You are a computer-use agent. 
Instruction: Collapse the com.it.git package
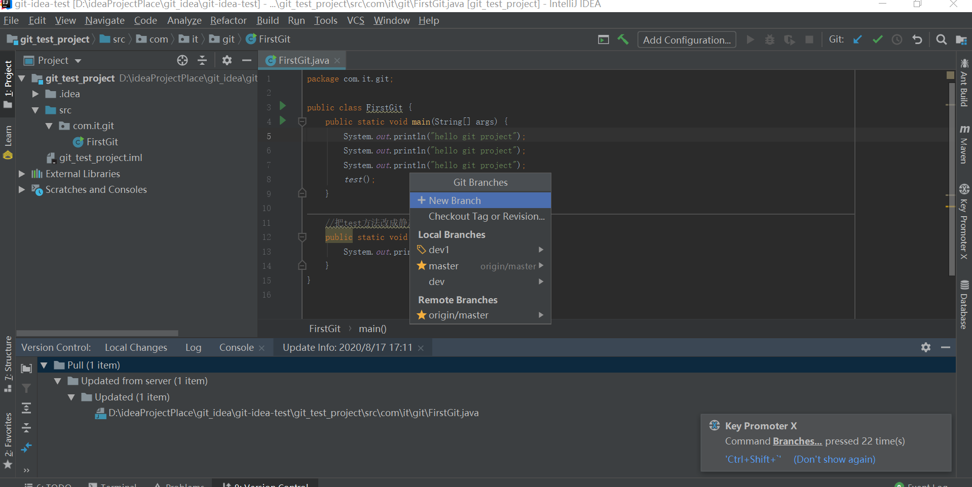[x=49, y=126]
